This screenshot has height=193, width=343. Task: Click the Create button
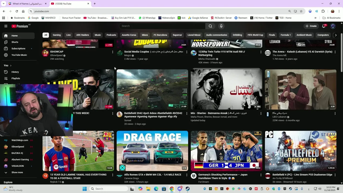click(311, 26)
